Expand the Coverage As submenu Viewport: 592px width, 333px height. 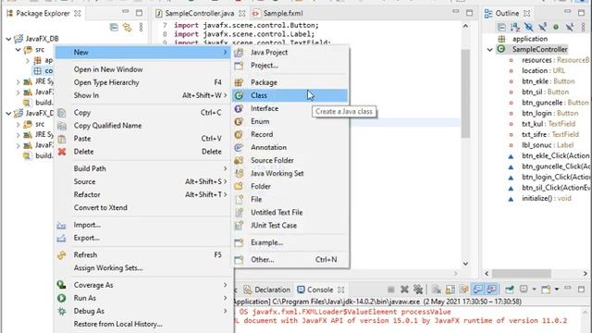pyautogui.click(x=142, y=285)
